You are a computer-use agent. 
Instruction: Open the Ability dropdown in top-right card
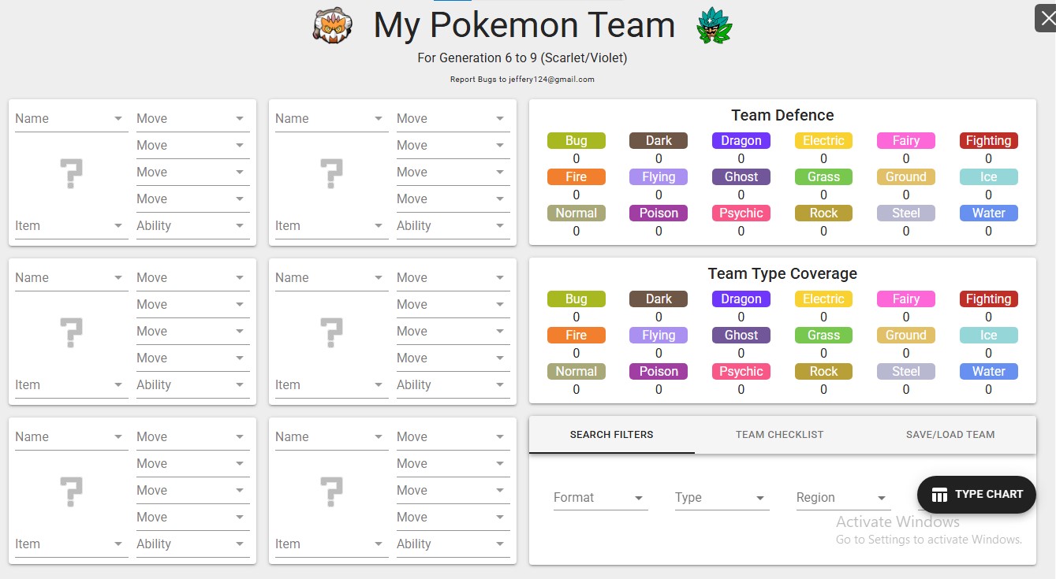point(453,226)
